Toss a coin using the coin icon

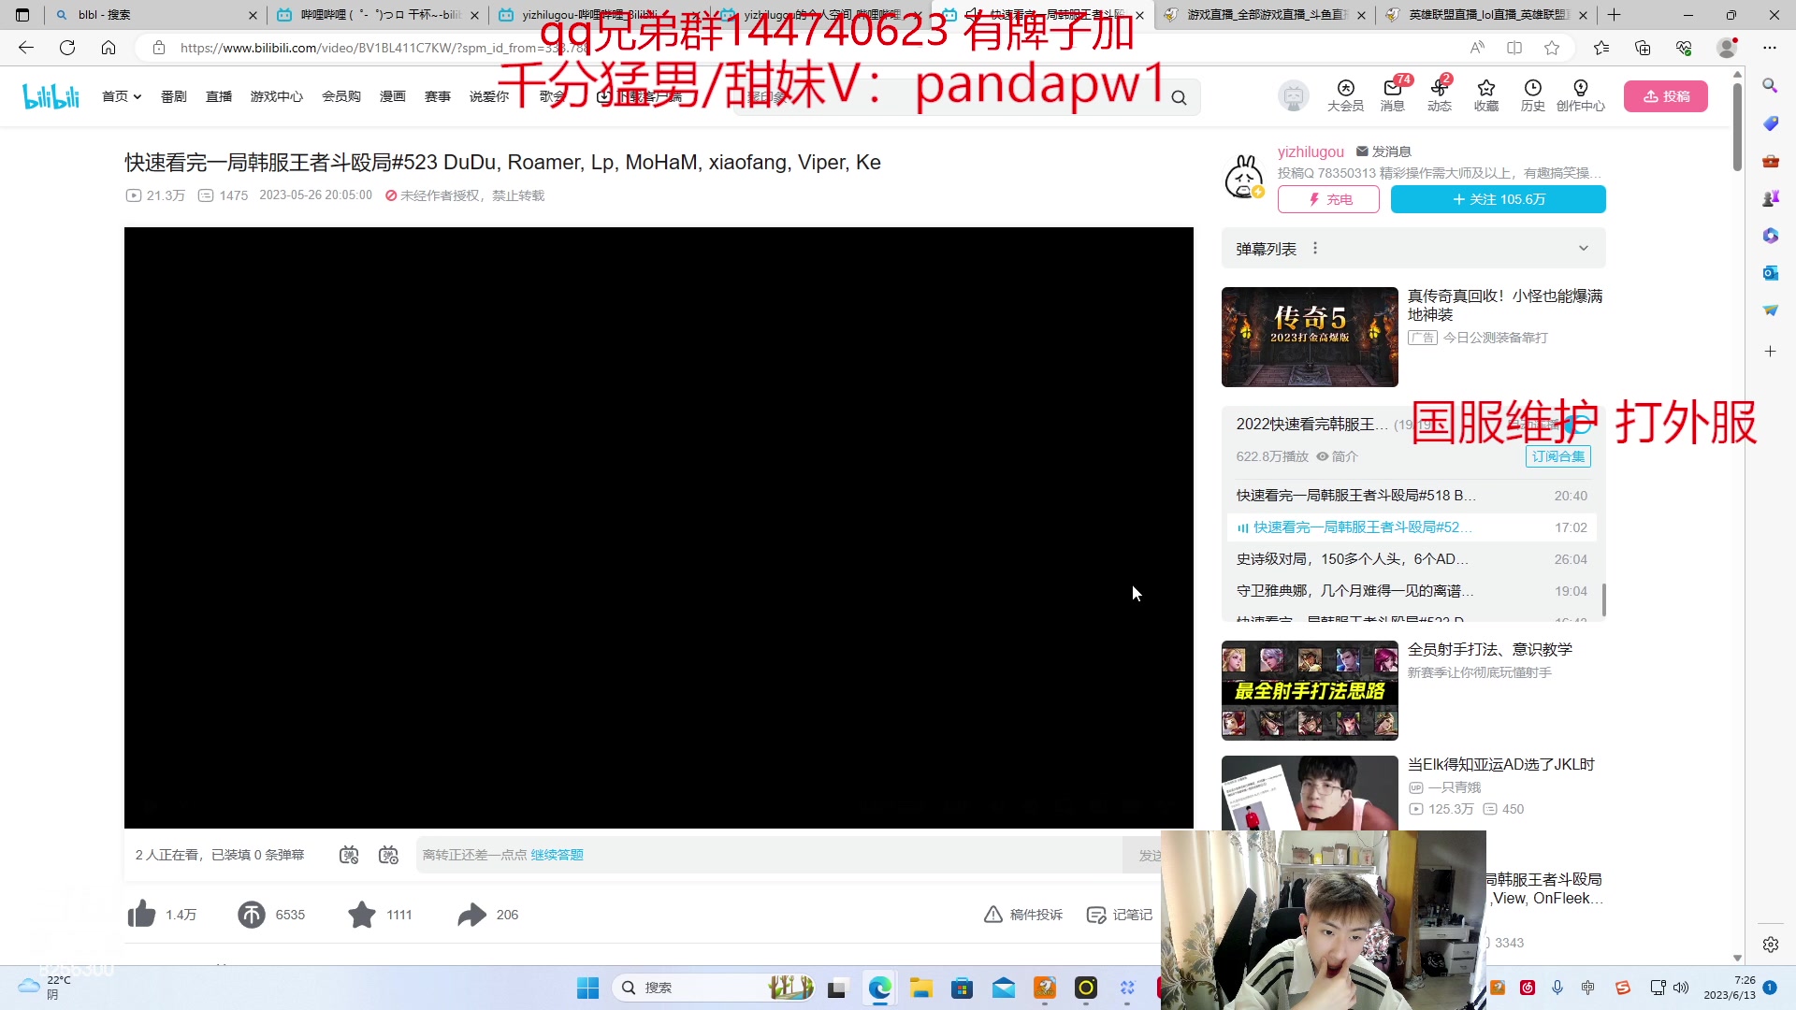point(251,914)
